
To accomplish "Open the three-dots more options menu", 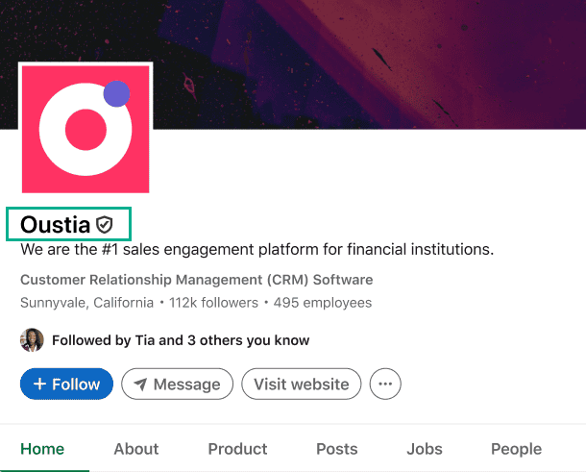I will 385,385.
